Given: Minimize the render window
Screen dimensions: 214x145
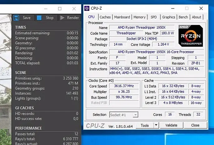Looking at the screenshot, I should click(x=46, y=9).
